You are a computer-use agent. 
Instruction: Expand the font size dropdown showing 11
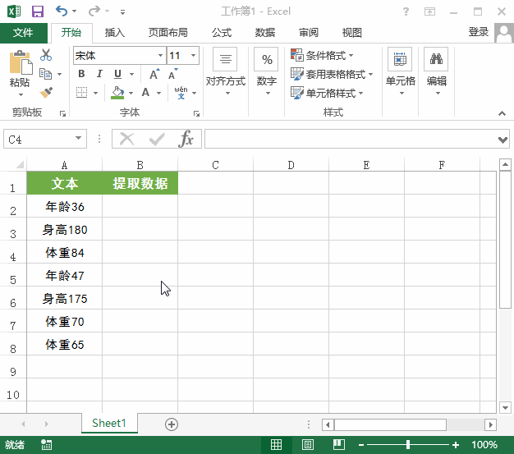pyautogui.click(x=194, y=55)
